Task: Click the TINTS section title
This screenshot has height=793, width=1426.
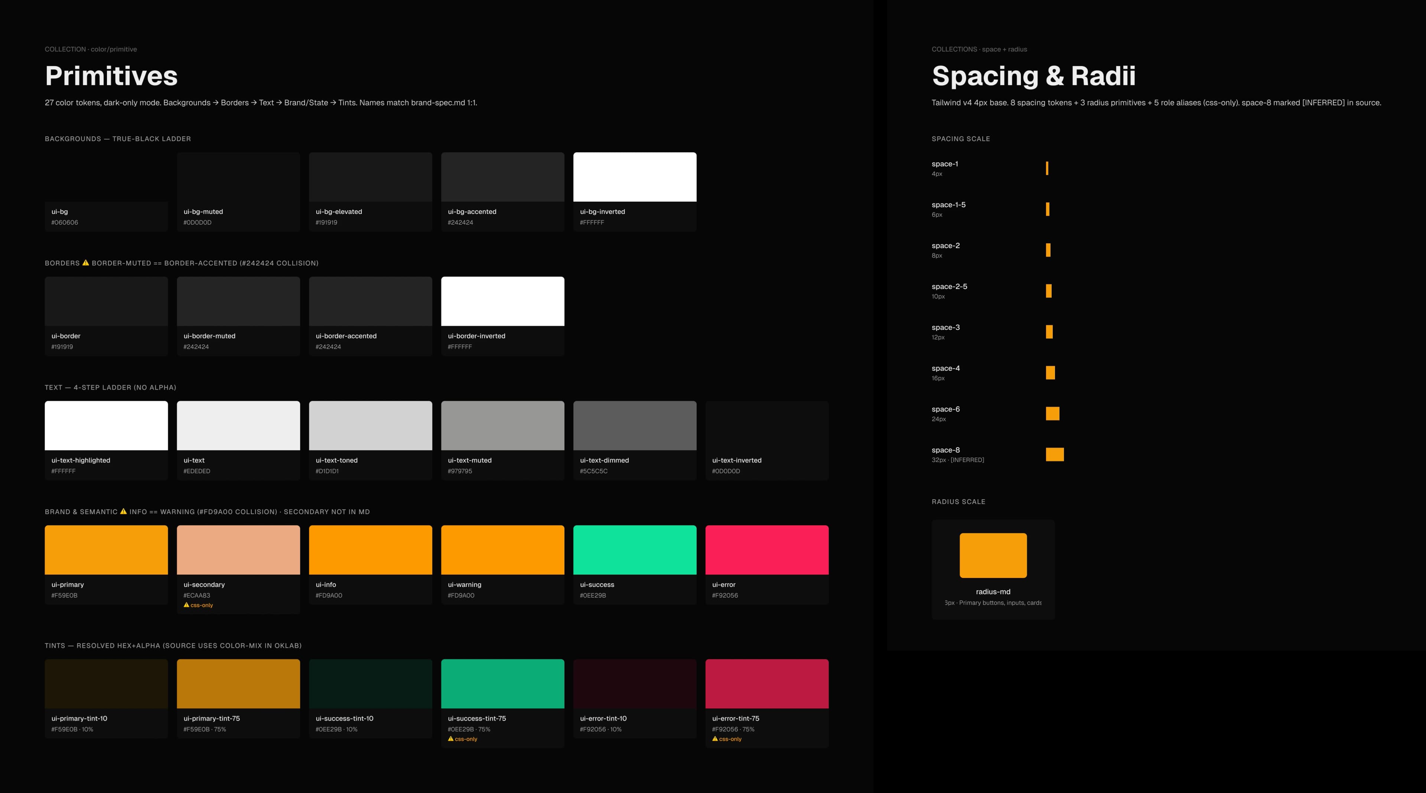Action: click(173, 646)
